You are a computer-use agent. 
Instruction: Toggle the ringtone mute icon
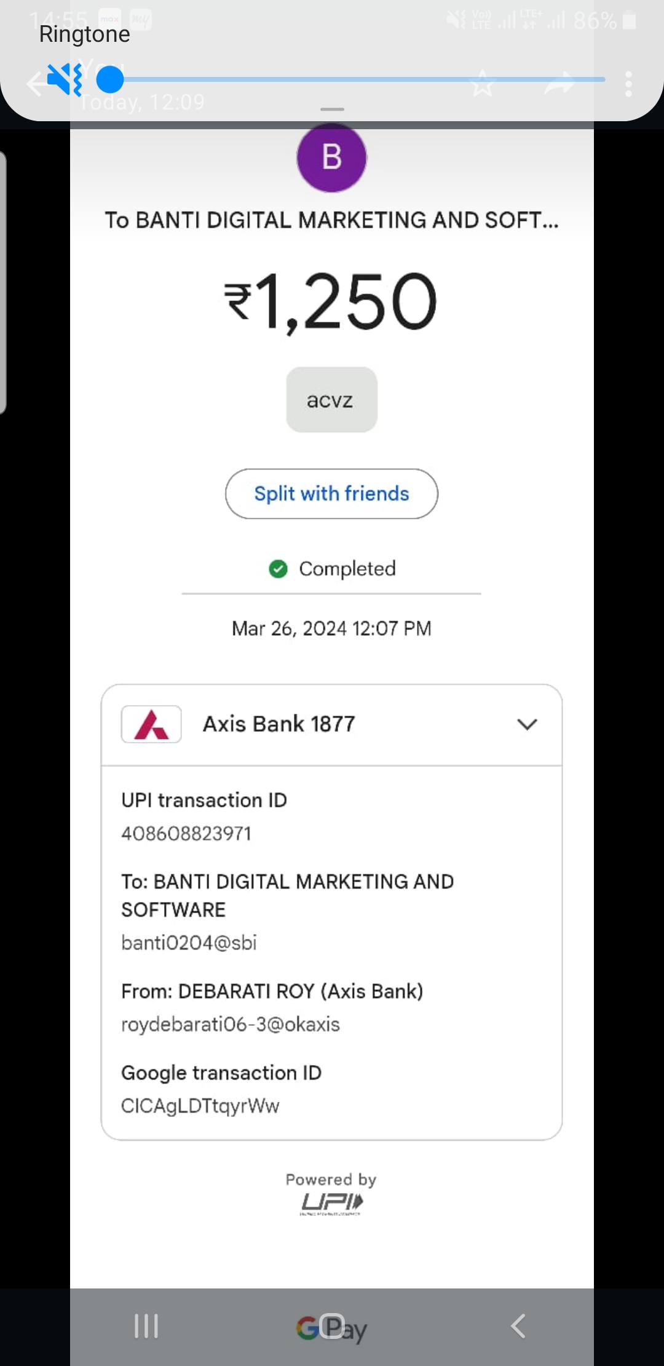pyautogui.click(x=64, y=79)
